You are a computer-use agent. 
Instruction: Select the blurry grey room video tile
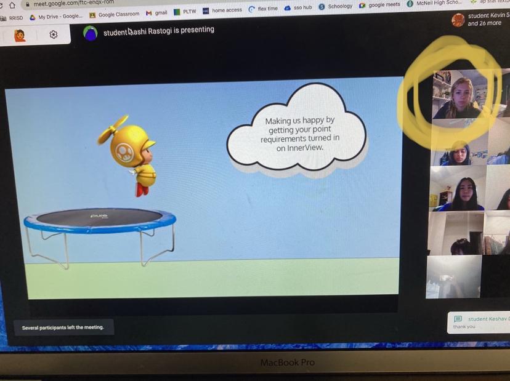pyautogui.click(x=453, y=277)
